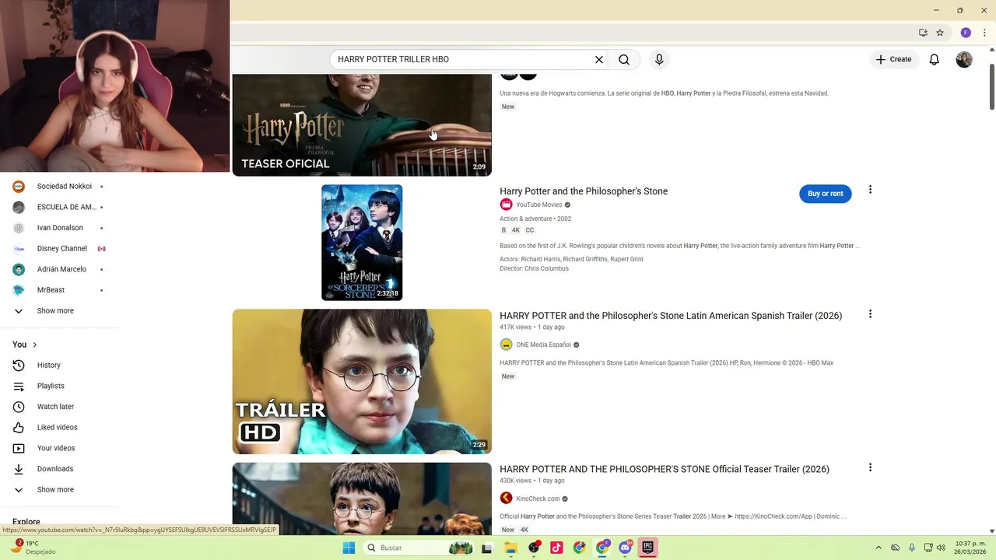Open more options for Philosopher's Stone movie

(870, 190)
